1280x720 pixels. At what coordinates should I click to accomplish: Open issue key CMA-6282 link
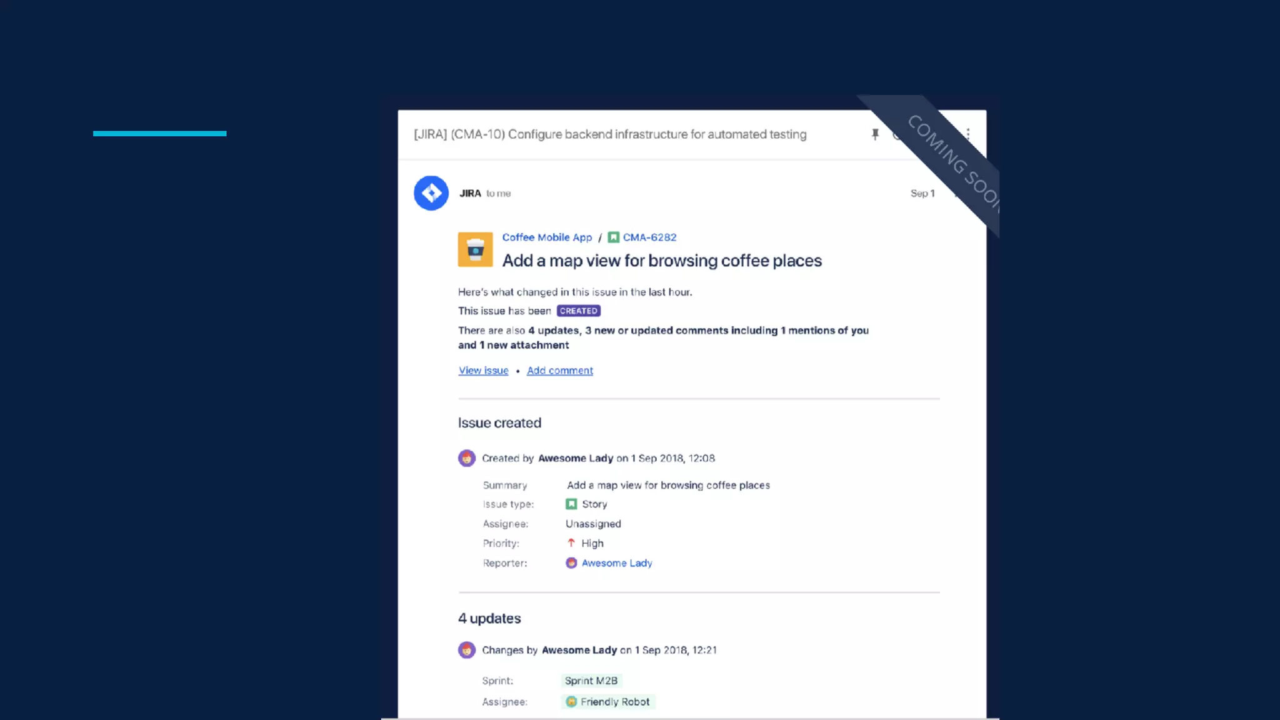[x=649, y=237]
